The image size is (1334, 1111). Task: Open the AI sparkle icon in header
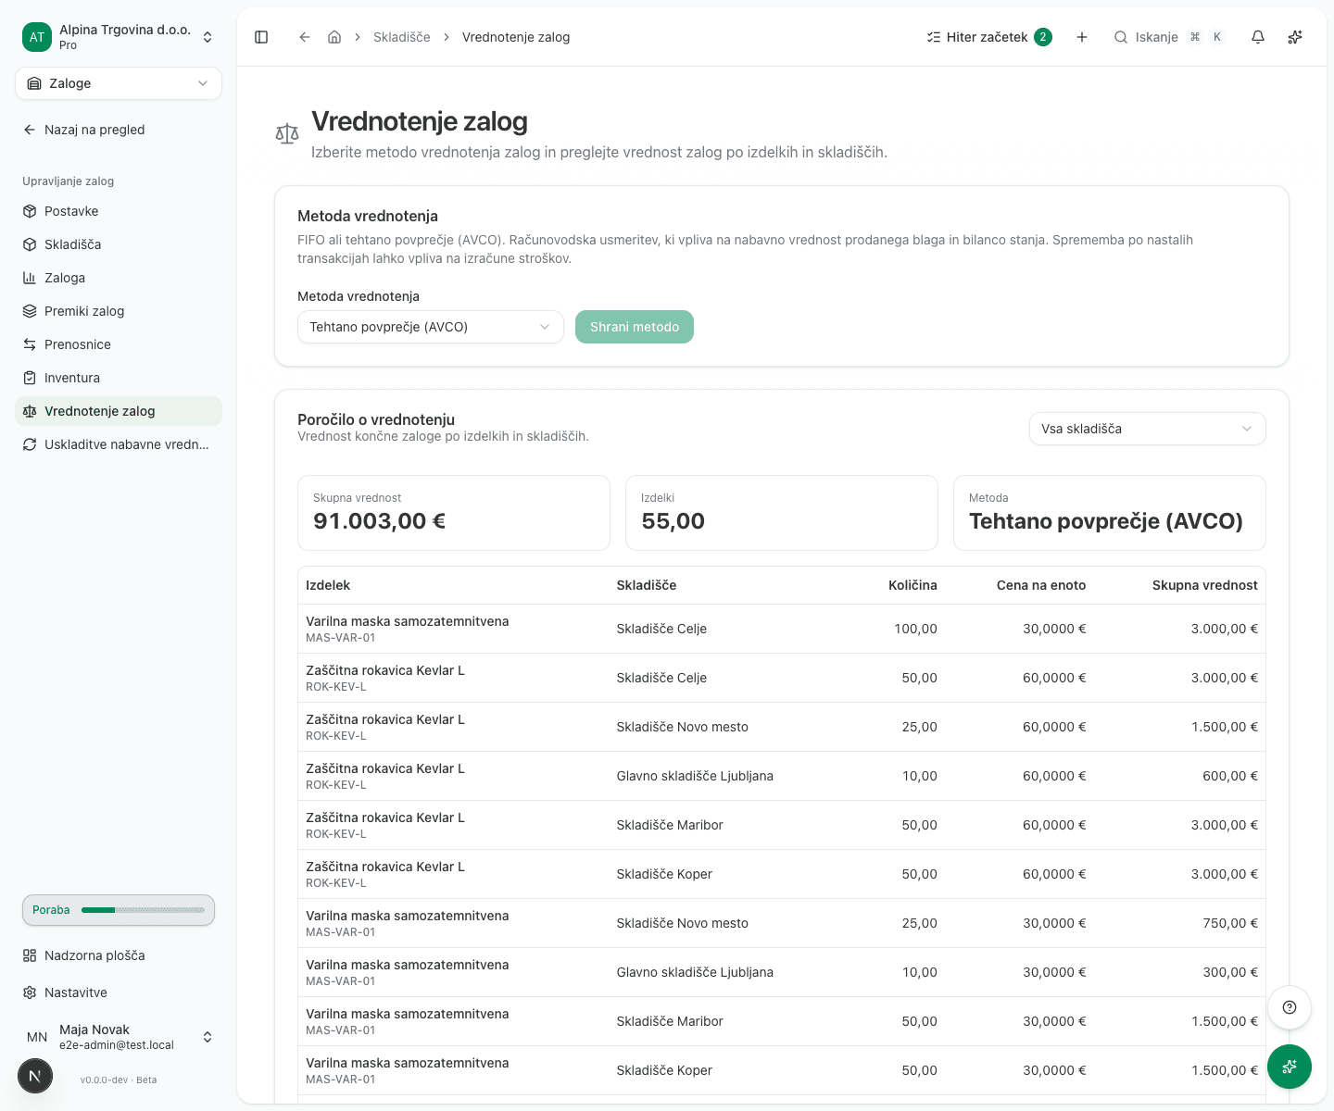(1295, 37)
